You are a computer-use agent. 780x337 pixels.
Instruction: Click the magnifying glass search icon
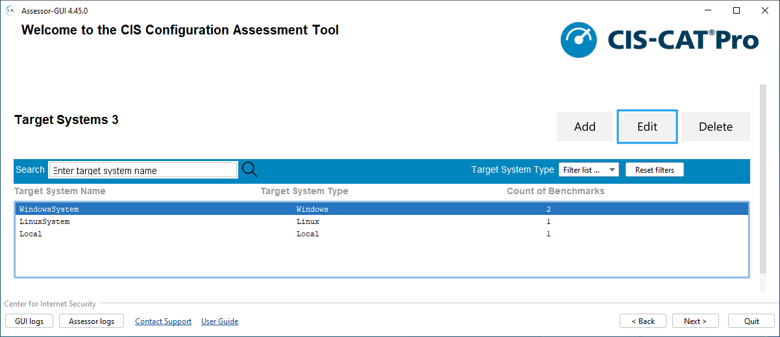250,169
